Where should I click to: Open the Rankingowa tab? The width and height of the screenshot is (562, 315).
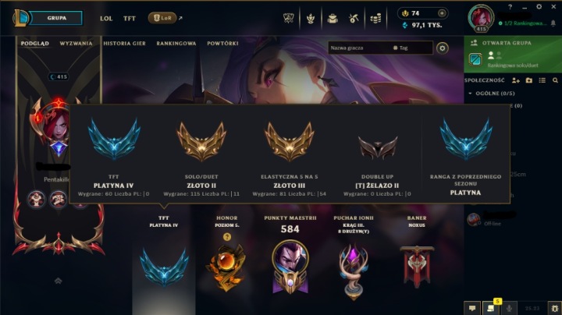pyautogui.click(x=176, y=44)
